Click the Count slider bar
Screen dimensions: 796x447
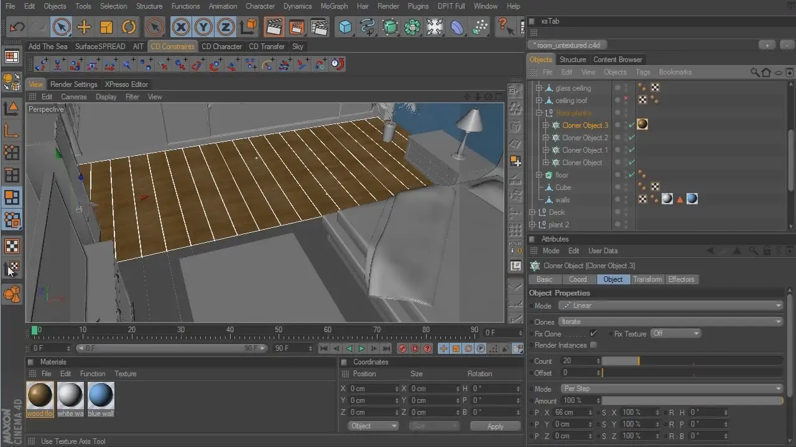(x=692, y=361)
